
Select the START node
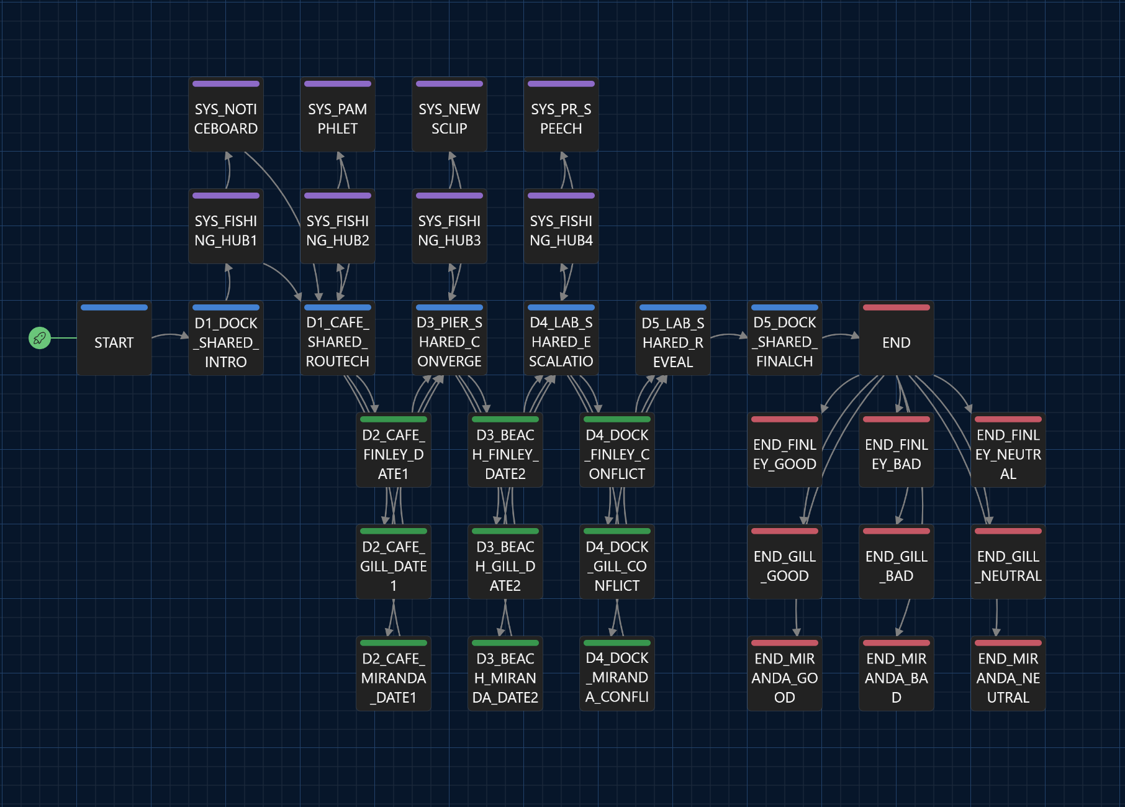(114, 338)
